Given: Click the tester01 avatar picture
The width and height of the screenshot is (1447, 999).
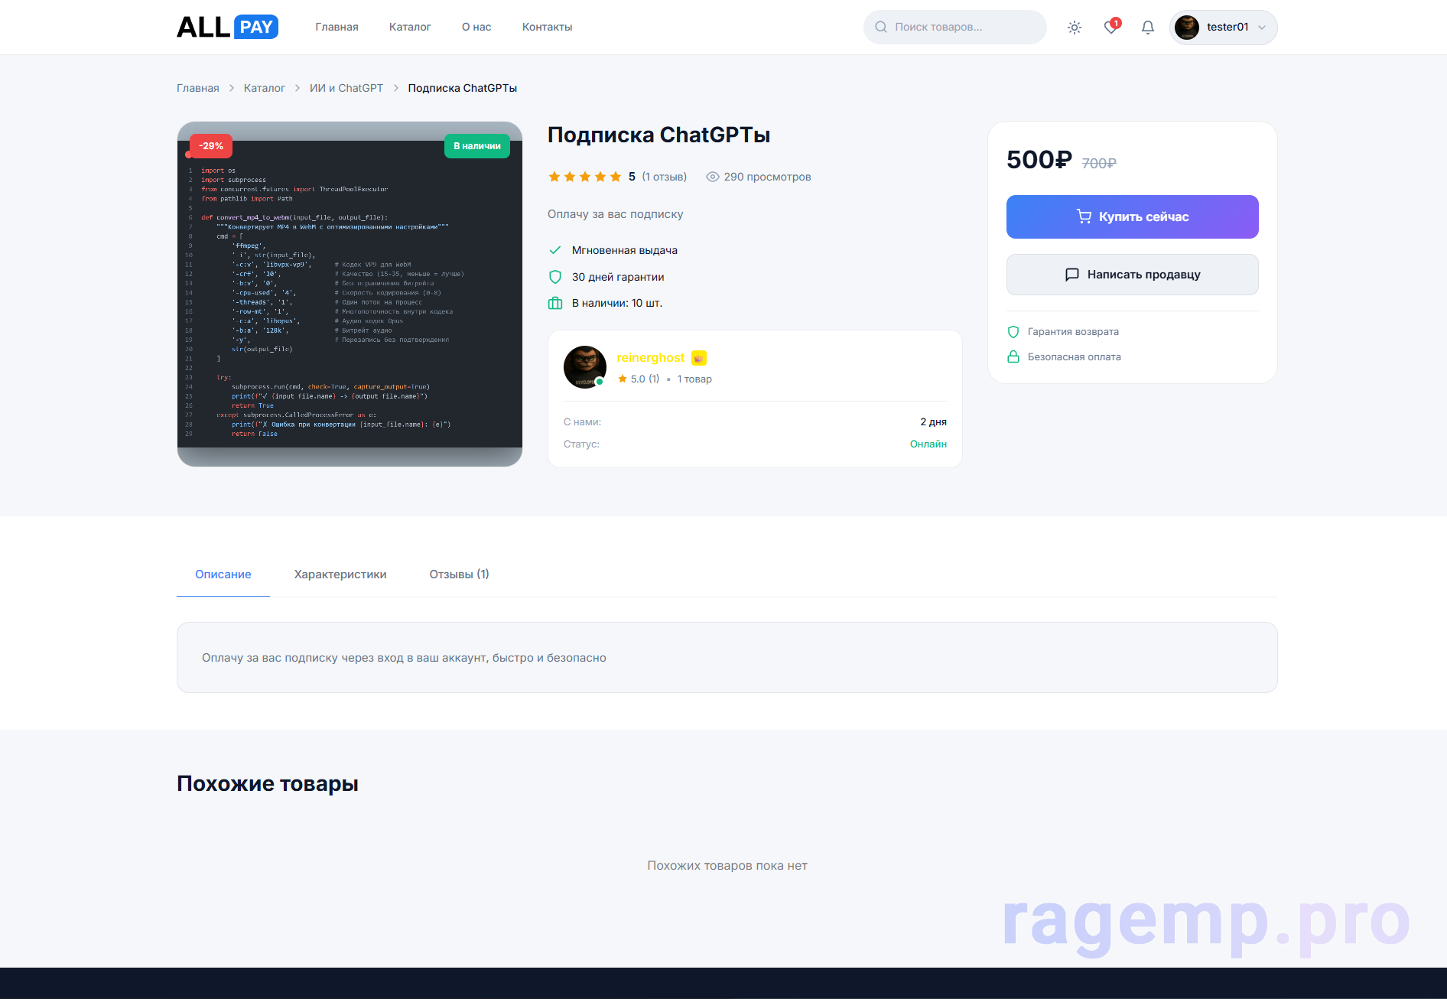Looking at the screenshot, I should 1187,28.
